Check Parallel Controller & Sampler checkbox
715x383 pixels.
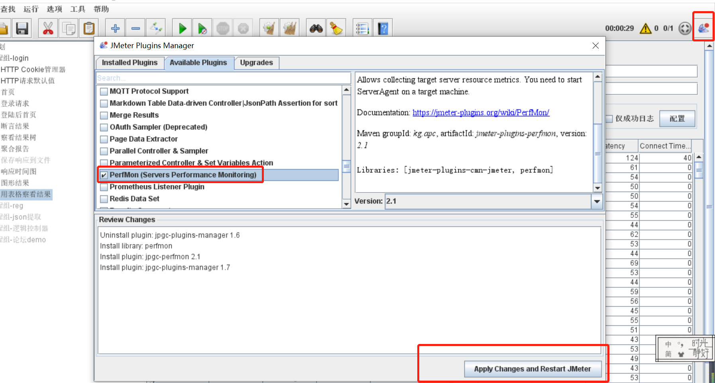(x=104, y=151)
